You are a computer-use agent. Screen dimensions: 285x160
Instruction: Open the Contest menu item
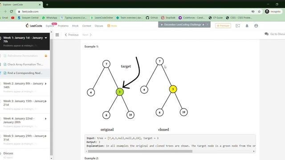click(86, 26)
